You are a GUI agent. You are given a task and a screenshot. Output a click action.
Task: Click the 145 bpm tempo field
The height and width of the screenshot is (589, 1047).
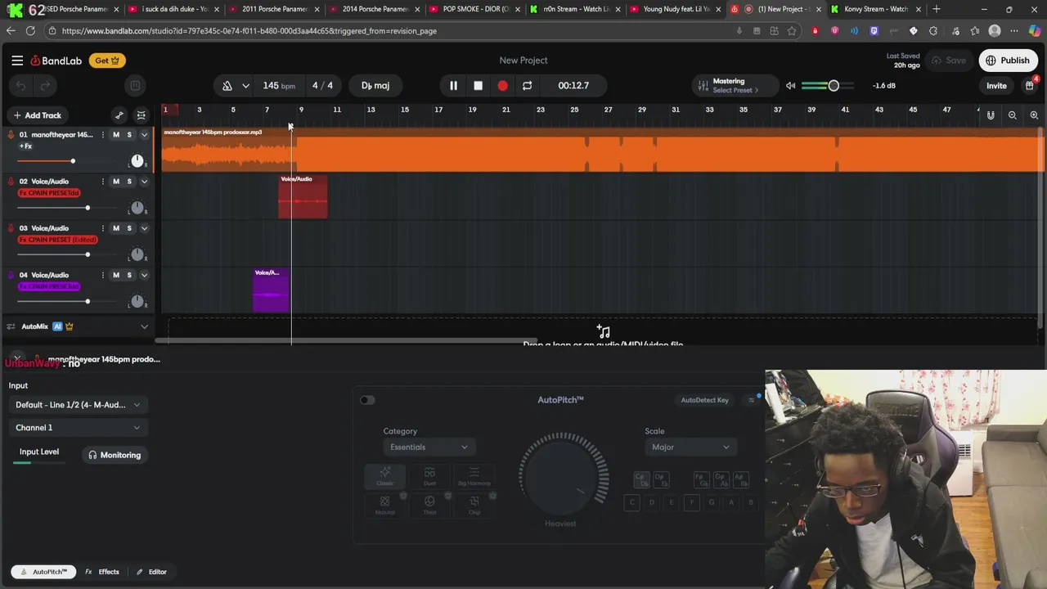tap(278, 86)
